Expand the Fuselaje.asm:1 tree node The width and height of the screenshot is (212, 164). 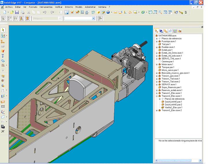(x=157, y=41)
